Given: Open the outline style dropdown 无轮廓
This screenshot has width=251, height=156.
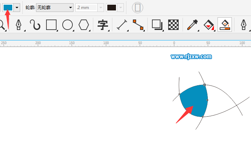Looking at the screenshot, I should [x=55, y=8].
